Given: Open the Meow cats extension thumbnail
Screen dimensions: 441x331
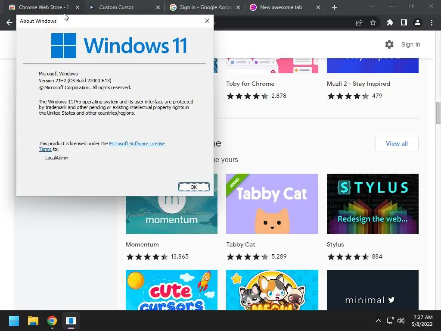Looking at the screenshot, I should [x=272, y=290].
